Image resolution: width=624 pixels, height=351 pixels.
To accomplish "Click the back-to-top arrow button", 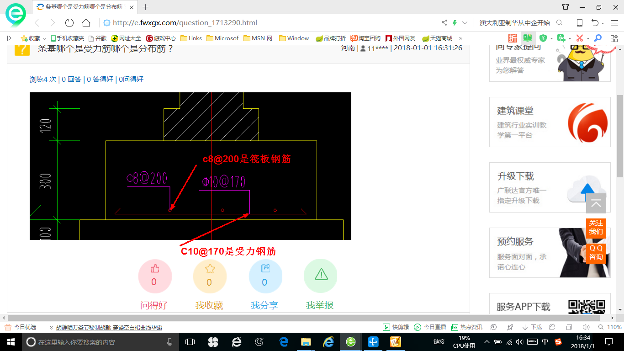I will click(x=596, y=204).
